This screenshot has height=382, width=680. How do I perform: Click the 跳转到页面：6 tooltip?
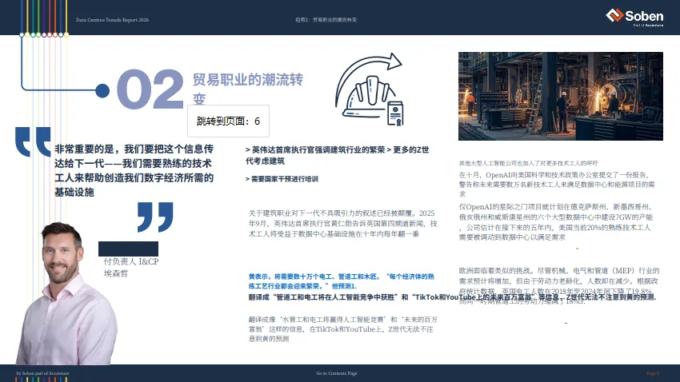point(228,121)
